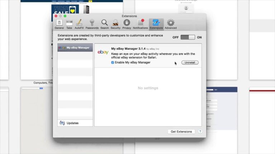
Task: Open the Notifications preferences pane
Action: (140, 24)
